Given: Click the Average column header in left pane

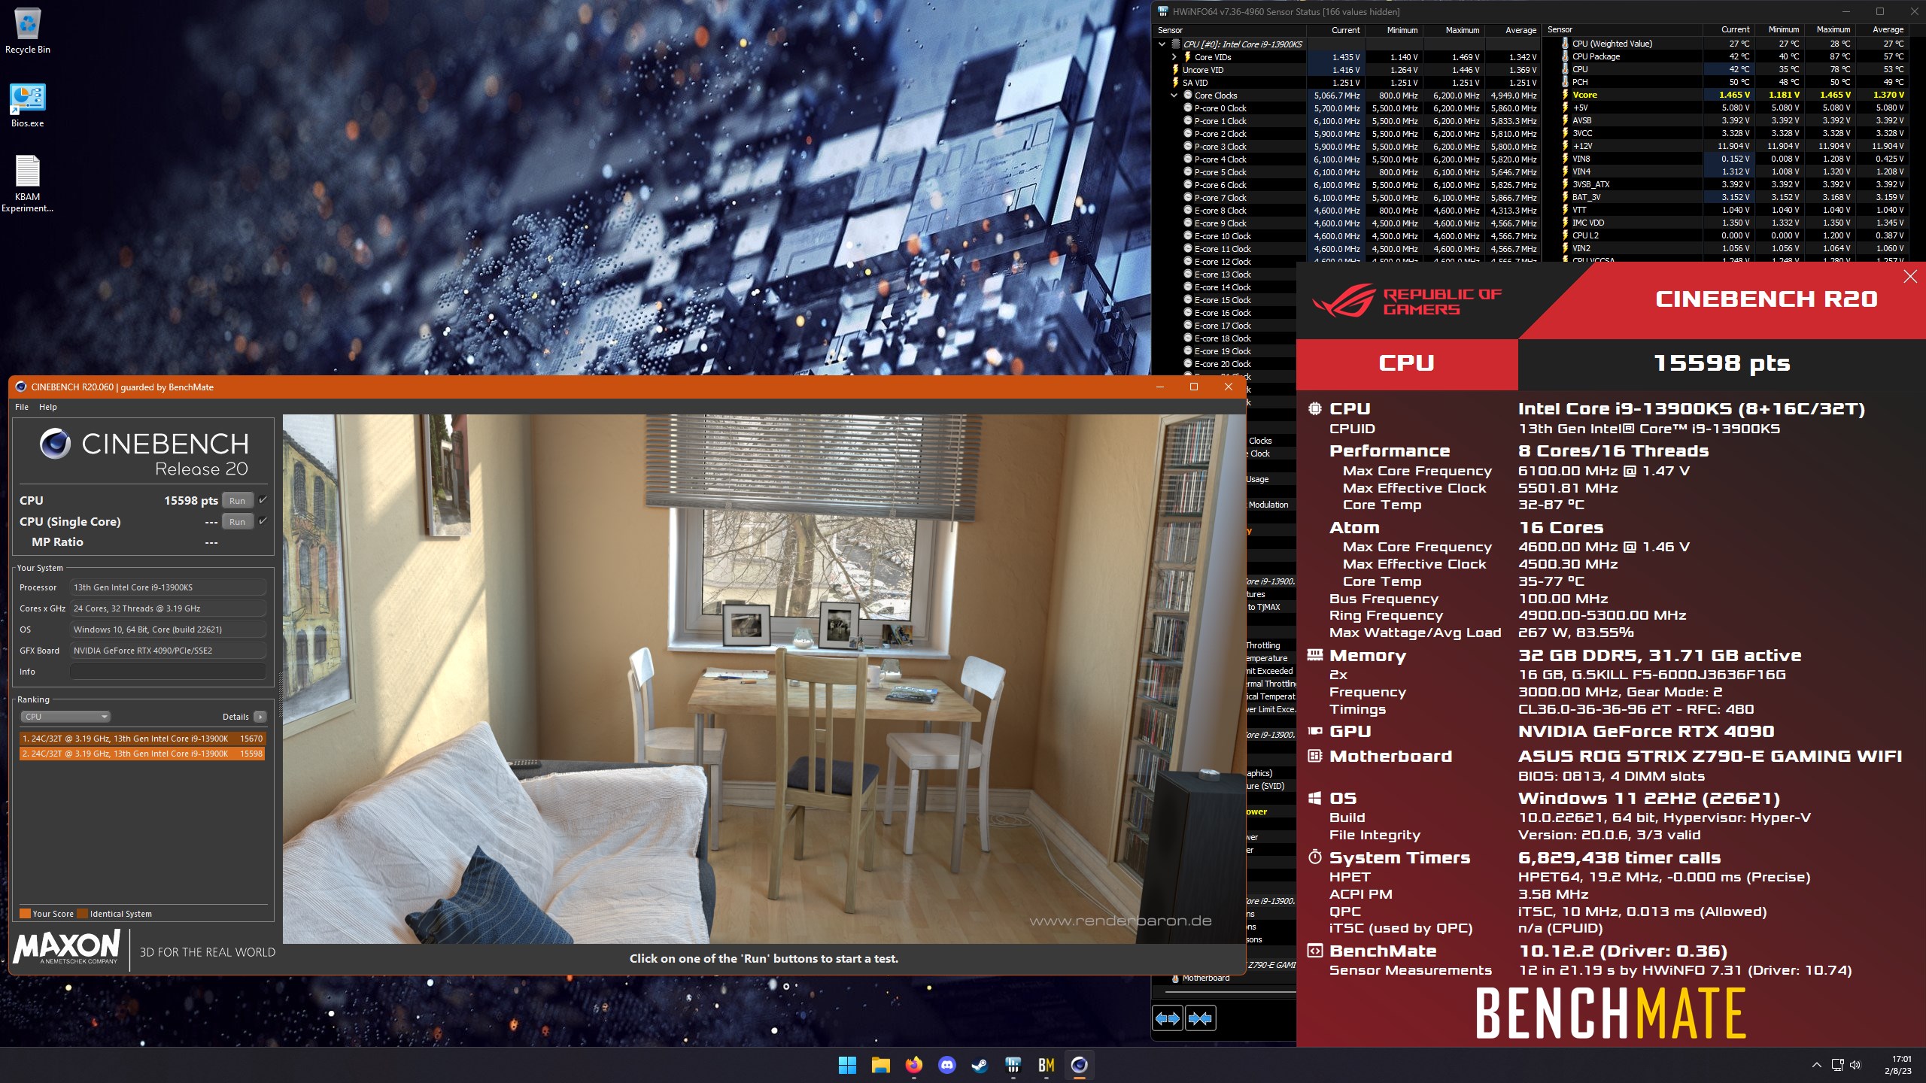Looking at the screenshot, I should pyautogui.click(x=1520, y=30).
